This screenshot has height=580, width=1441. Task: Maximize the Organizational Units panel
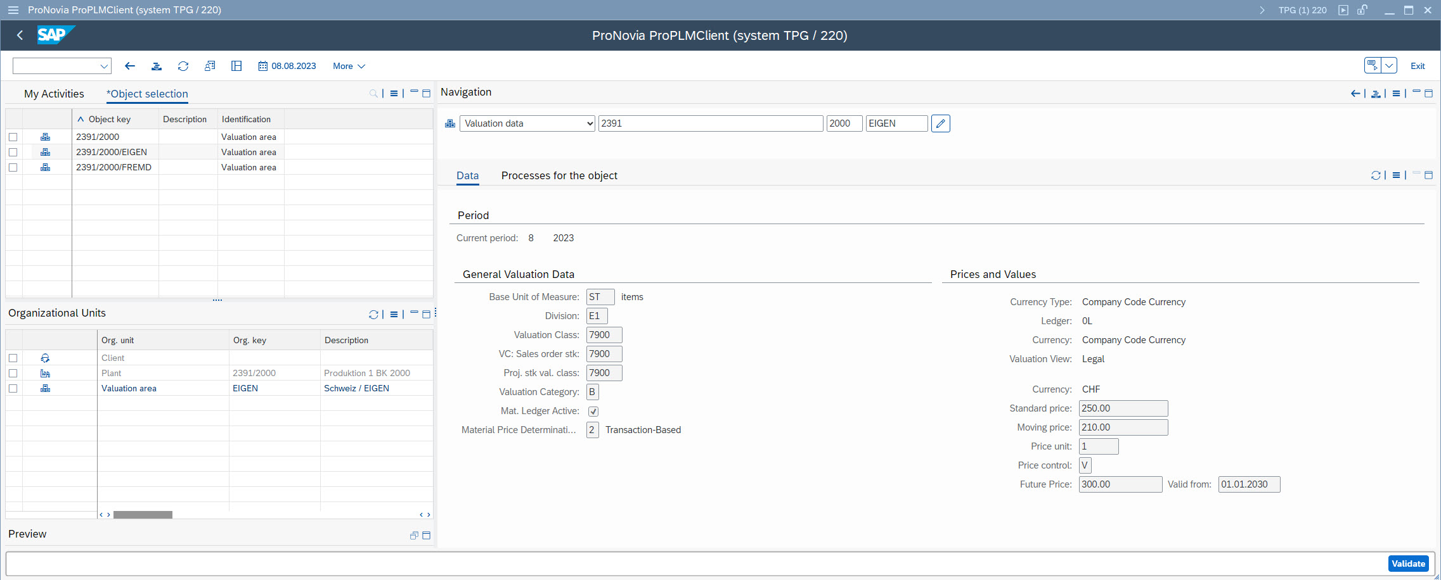[427, 314]
